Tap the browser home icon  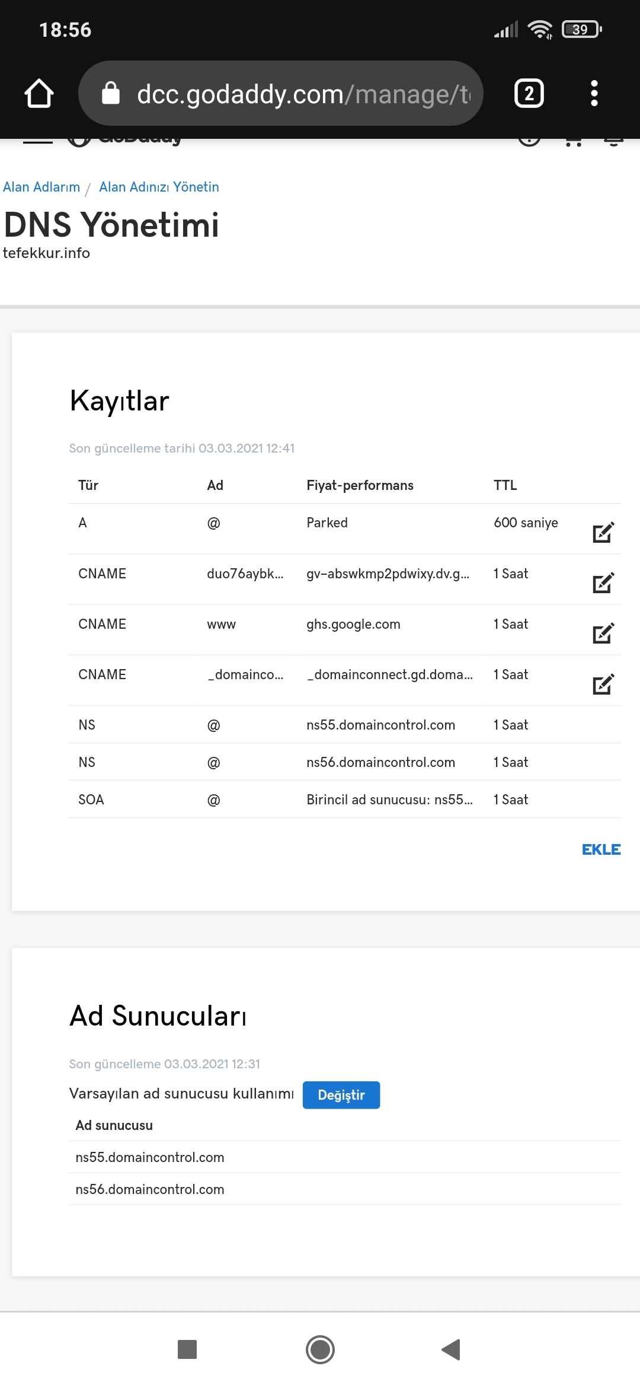pos(39,93)
